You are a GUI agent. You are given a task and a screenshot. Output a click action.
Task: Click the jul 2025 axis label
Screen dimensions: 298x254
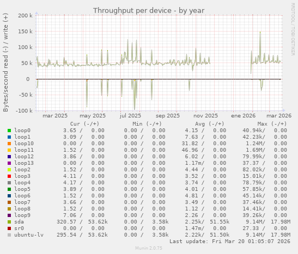(x=130, y=116)
